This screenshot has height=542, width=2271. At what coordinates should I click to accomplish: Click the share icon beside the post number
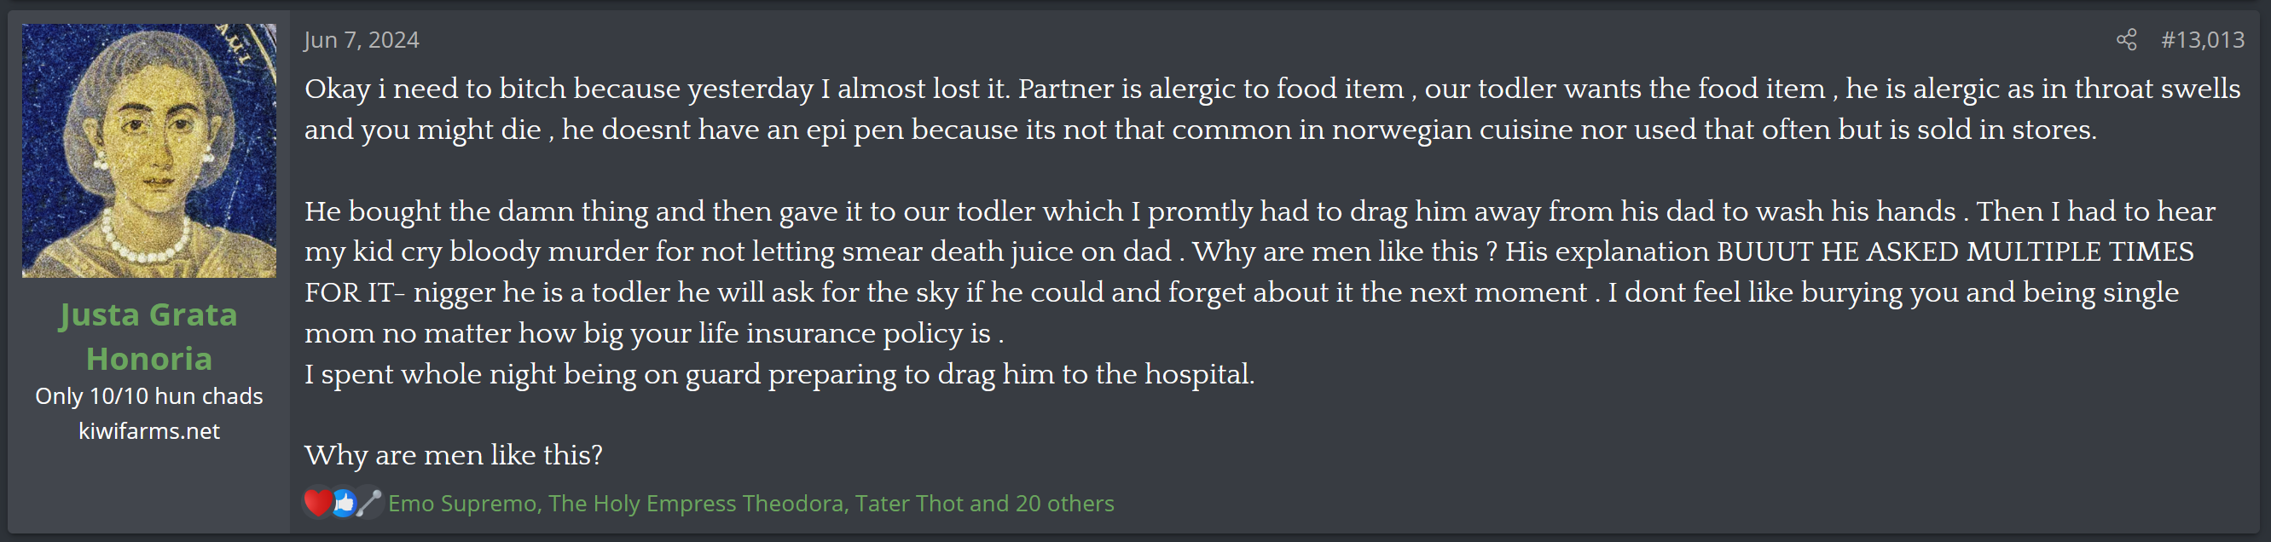[x=2125, y=40]
